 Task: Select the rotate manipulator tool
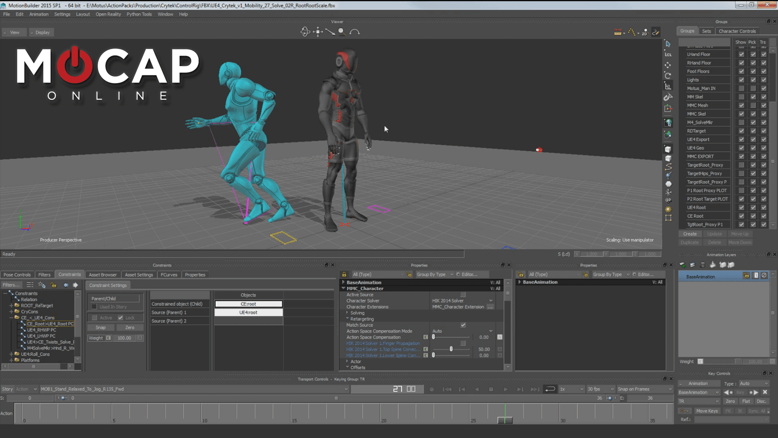[x=667, y=76]
